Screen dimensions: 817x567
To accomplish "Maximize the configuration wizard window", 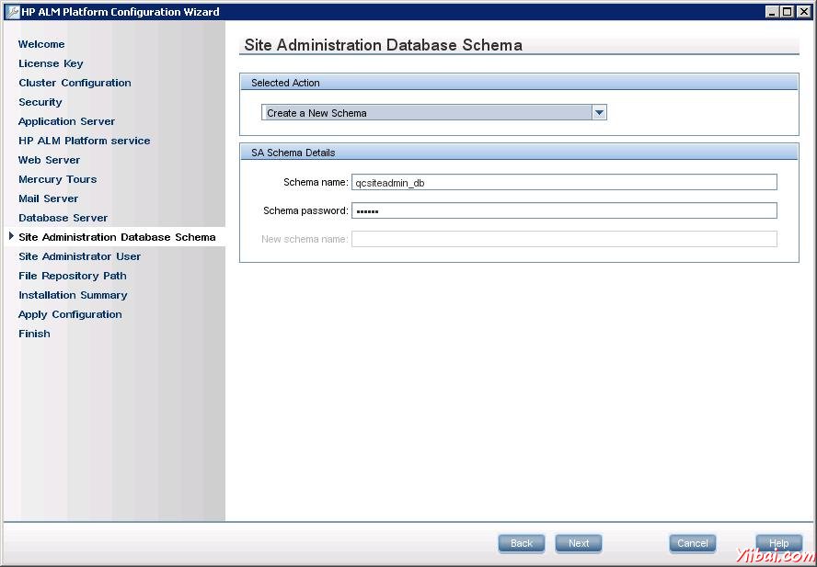I will click(788, 12).
